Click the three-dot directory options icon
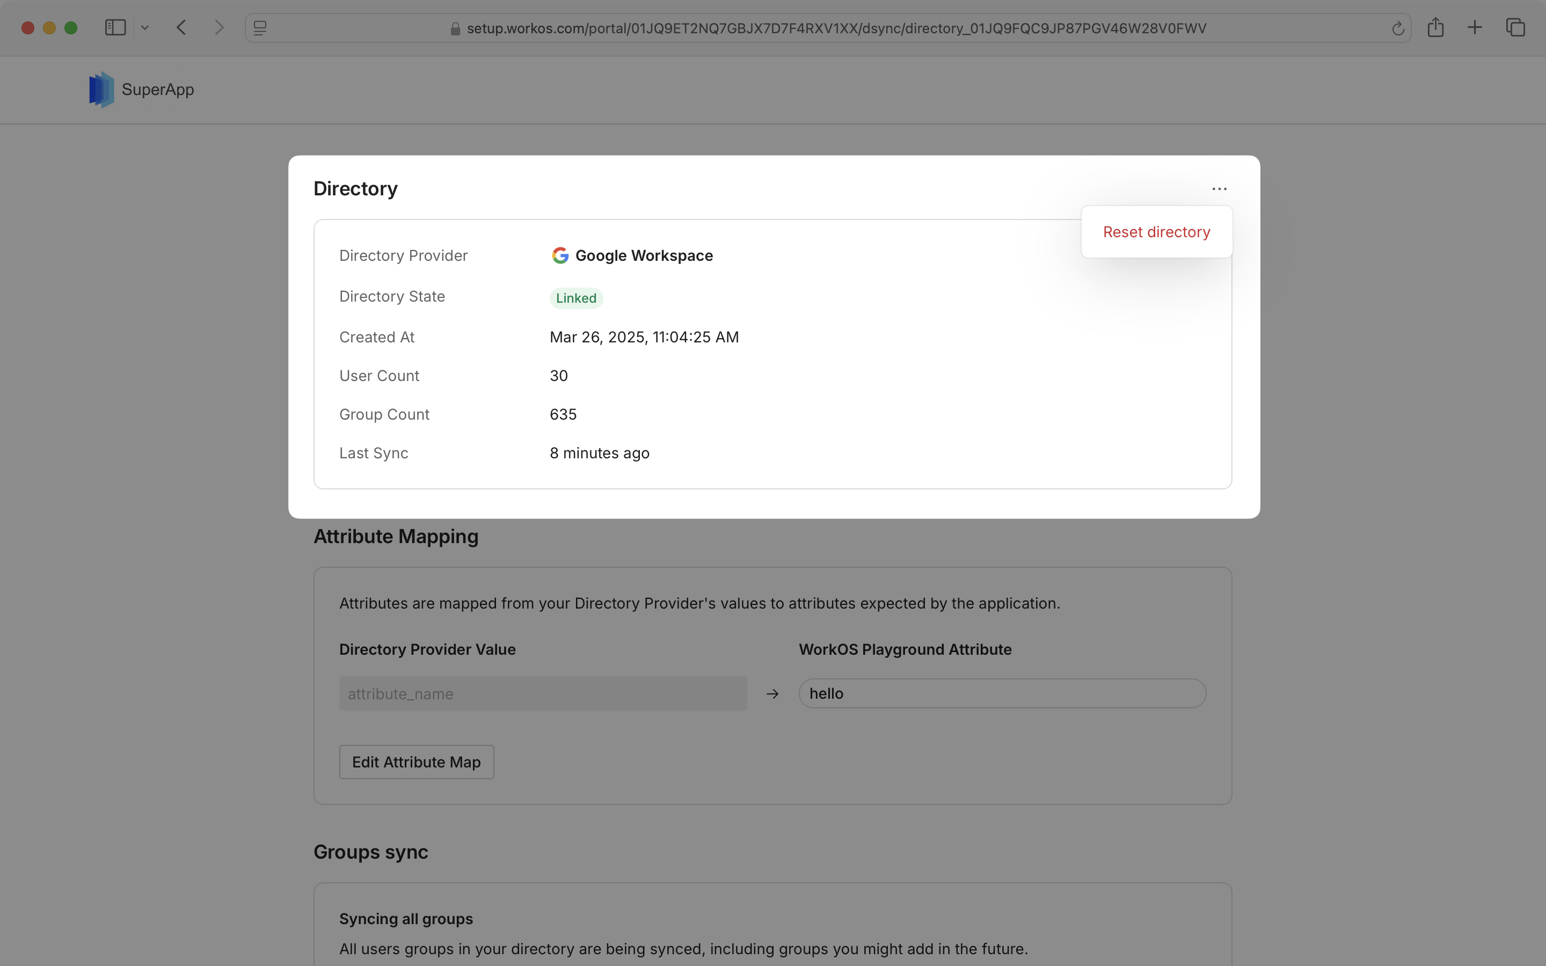 coord(1219,188)
